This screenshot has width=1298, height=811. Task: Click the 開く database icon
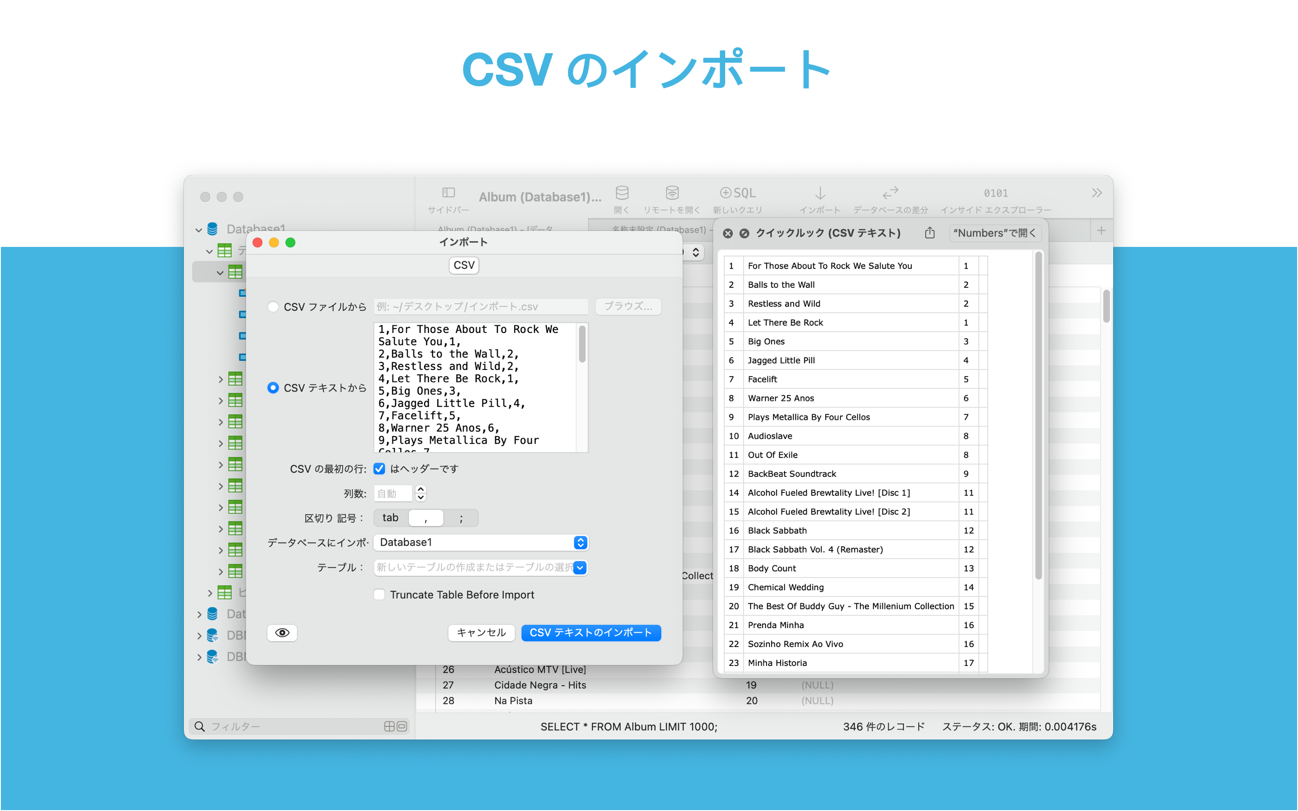(x=622, y=192)
